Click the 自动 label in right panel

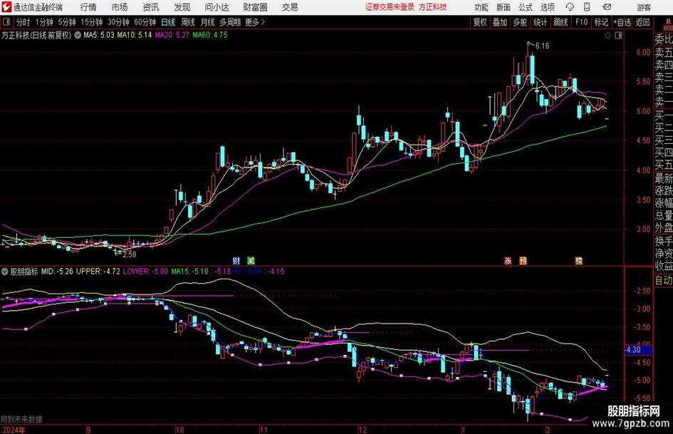pos(664,280)
